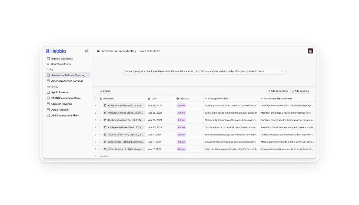Open the Southwest Airlines Co 10-Q document chip
Image resolution: width=359 pixels, height=205 pixels.
point(124,120)
